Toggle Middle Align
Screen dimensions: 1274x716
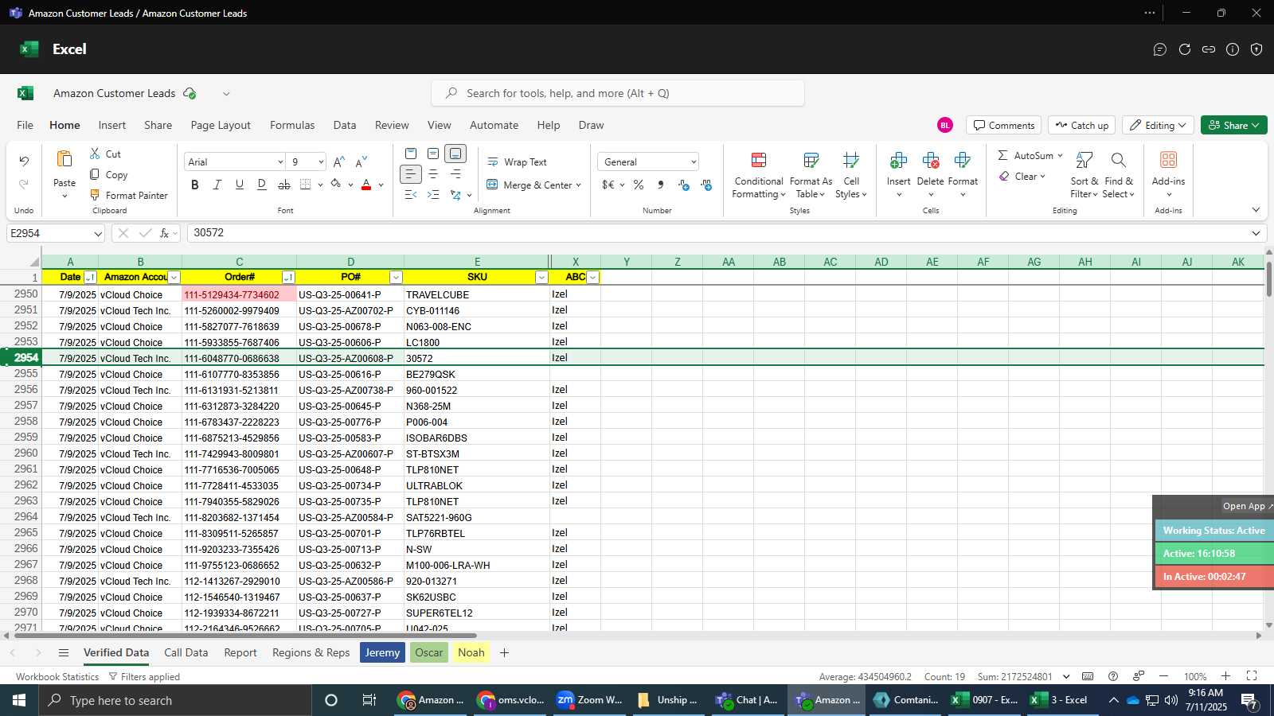pyautogui.click(x=433, y=154)
